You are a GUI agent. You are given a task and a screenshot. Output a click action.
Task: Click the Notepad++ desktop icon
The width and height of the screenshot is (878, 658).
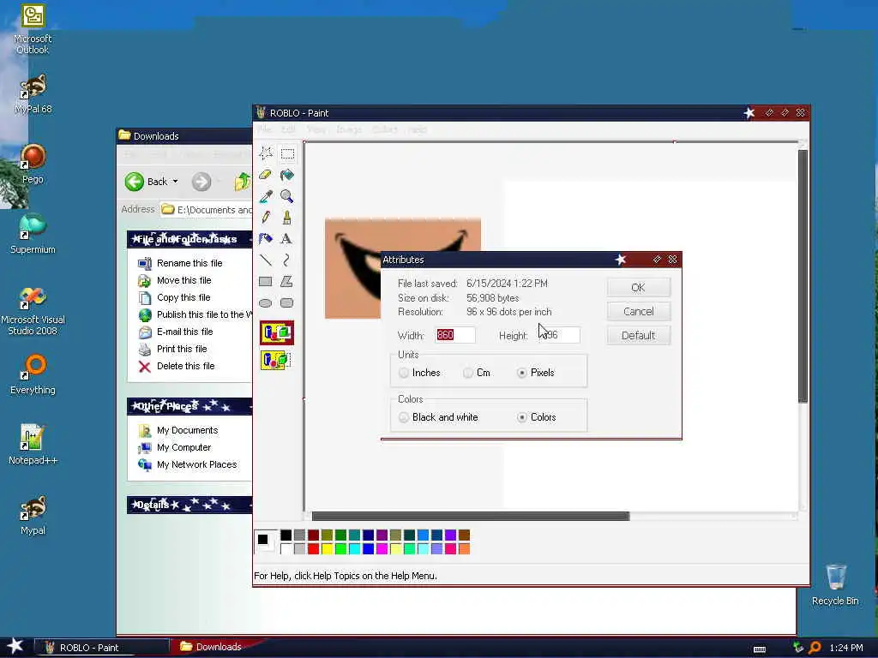pyautogui.click(x=33, y=445)
